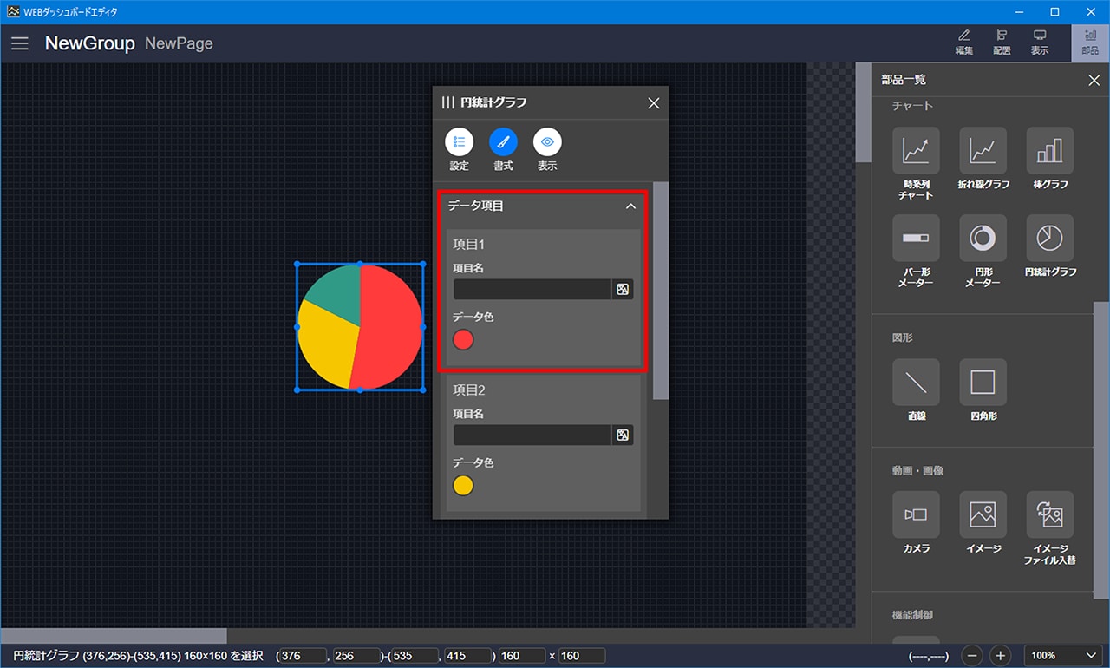Viewport: 1110px width, 668px height.
Task: Click the red データ色 swatch for 項目1
Action: click(x=464, y=340)
